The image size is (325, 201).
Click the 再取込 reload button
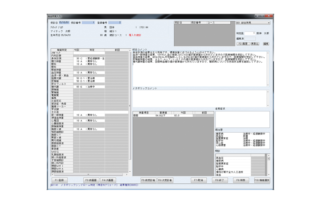click(254, 44)
